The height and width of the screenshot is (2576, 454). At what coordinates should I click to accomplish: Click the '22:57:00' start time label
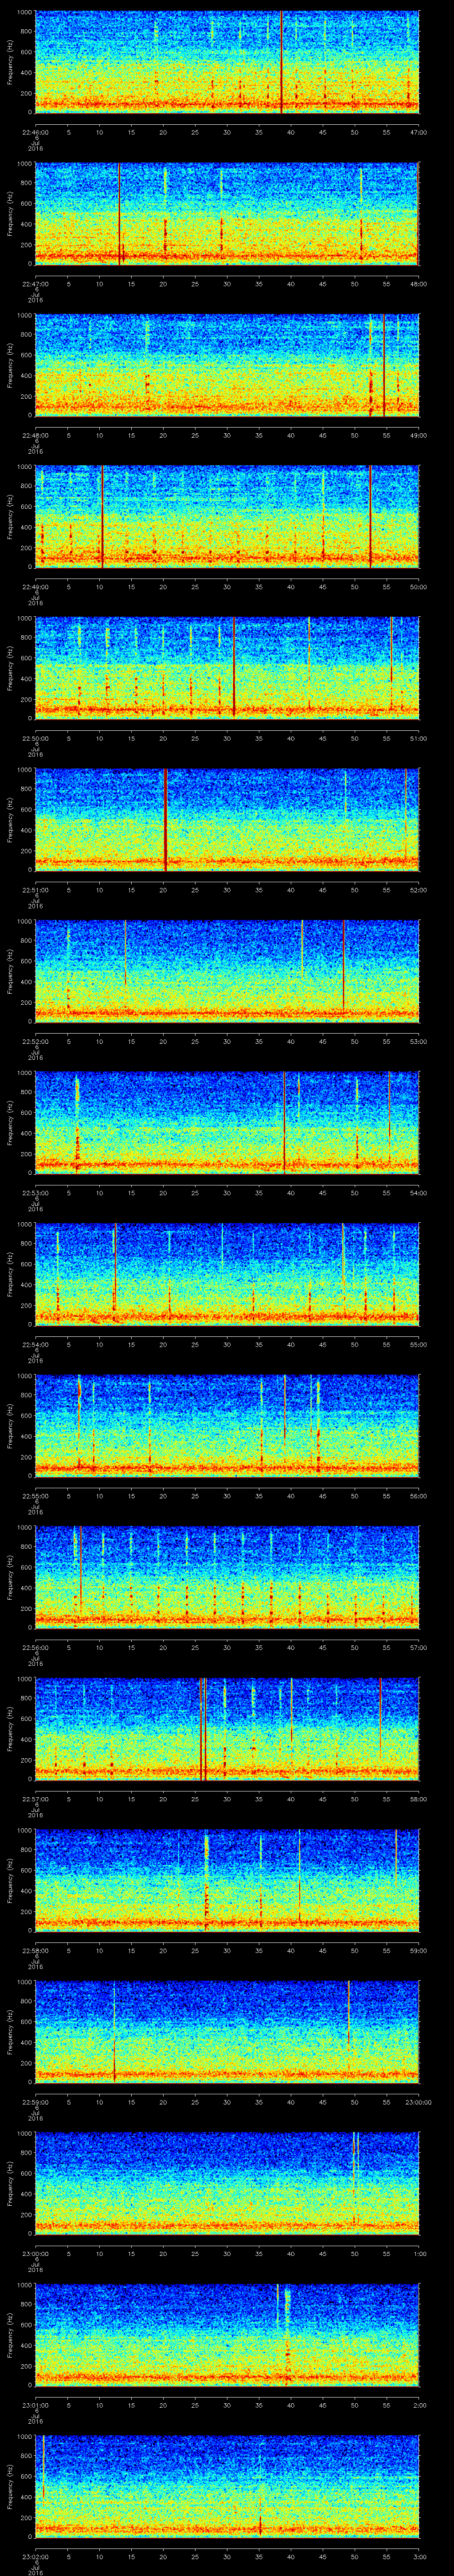point(36,1799)
